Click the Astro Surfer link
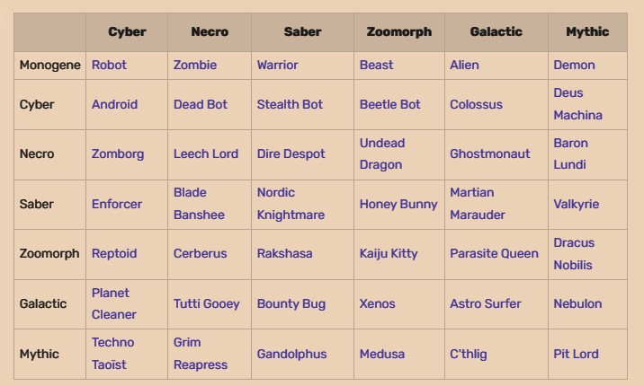 pos(485,303)
